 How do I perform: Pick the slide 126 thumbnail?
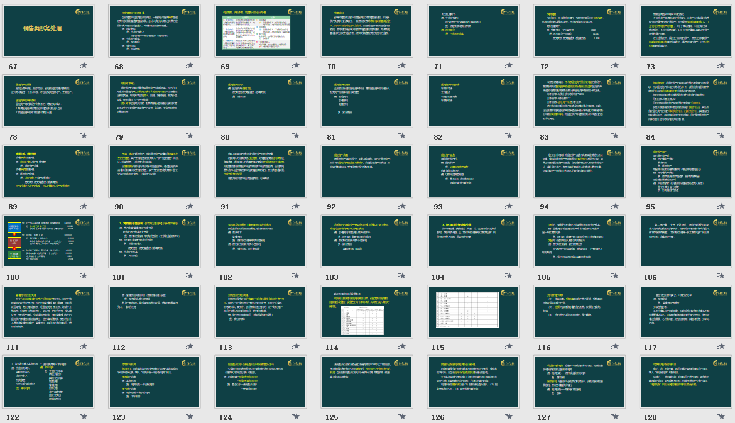point(474,382)
